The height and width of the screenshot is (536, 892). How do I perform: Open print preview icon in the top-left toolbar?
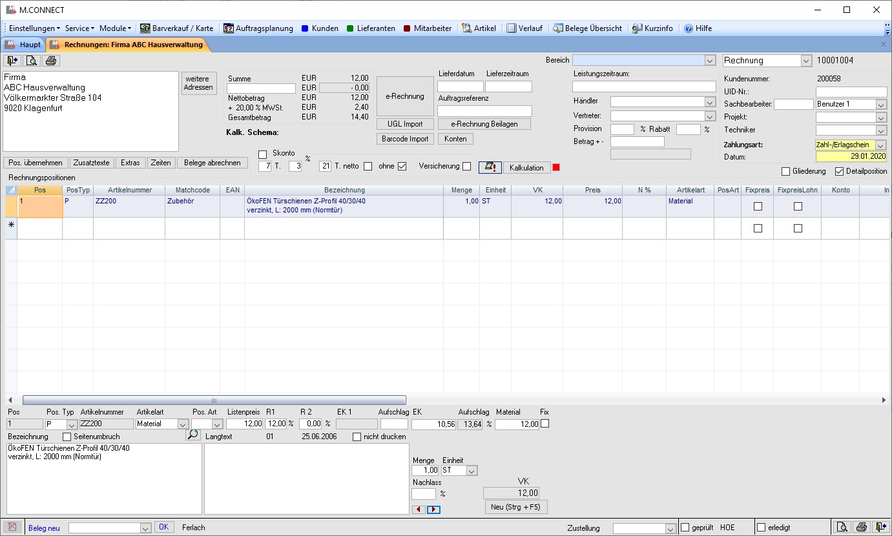[x=32, y=61]
